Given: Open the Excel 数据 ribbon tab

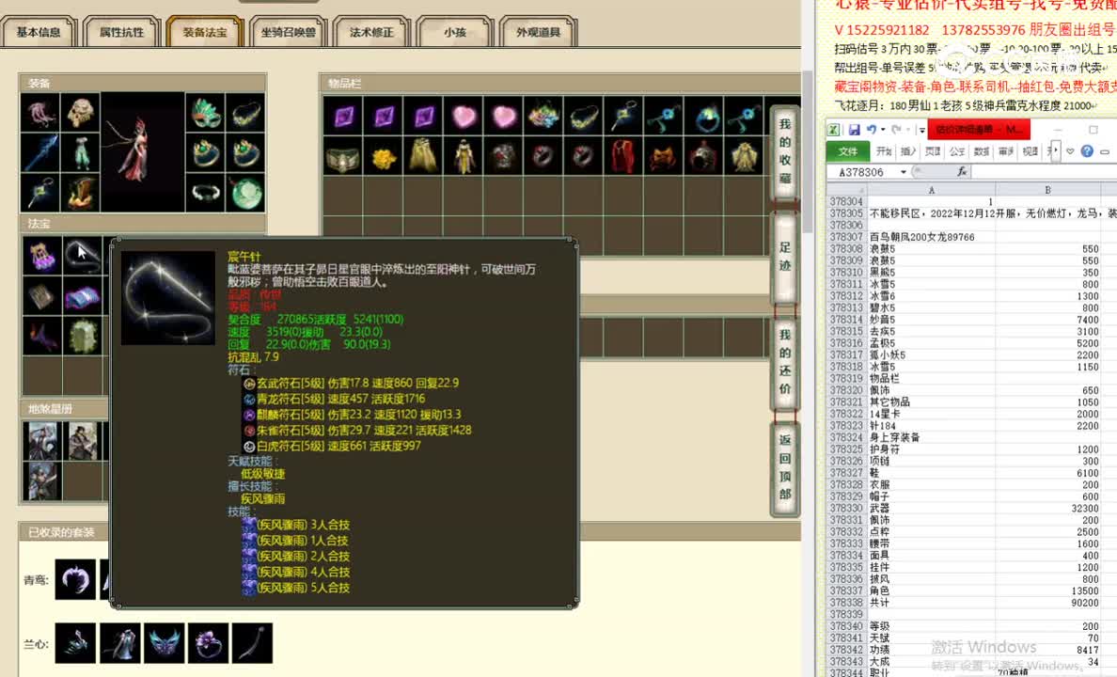Looking at the screenshot, I should tap(981, 151).
